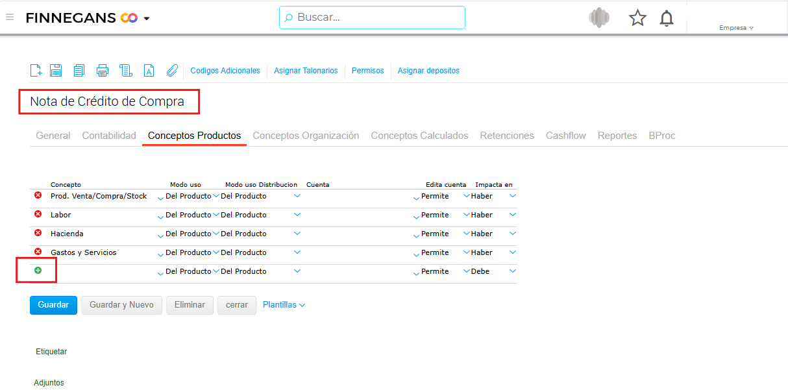Remove the Prod. Venta/Compra/Stock row
The height and width of the screenshot is (390, 788).
point(38,195)
